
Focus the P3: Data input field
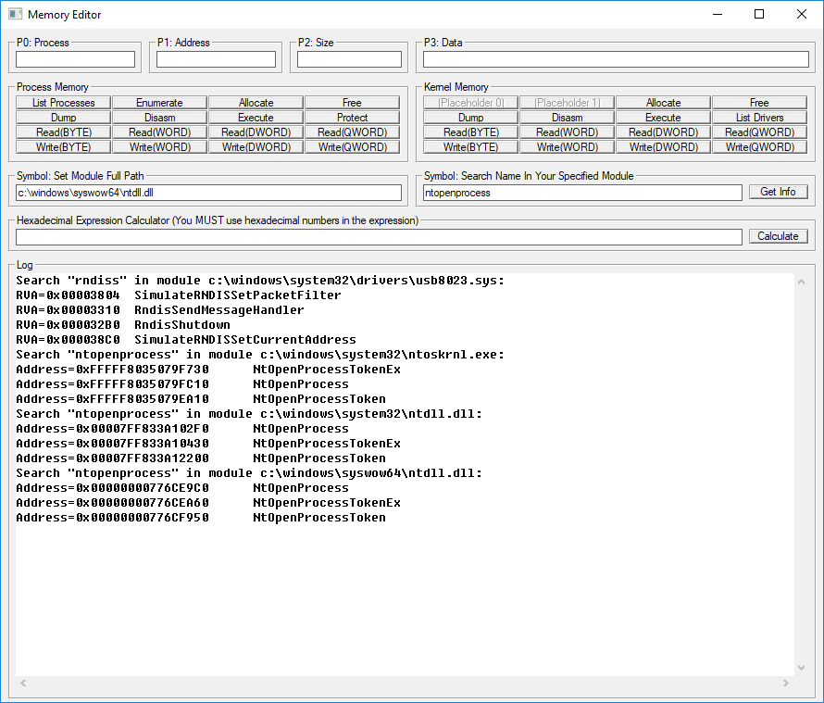click(616, 59)
